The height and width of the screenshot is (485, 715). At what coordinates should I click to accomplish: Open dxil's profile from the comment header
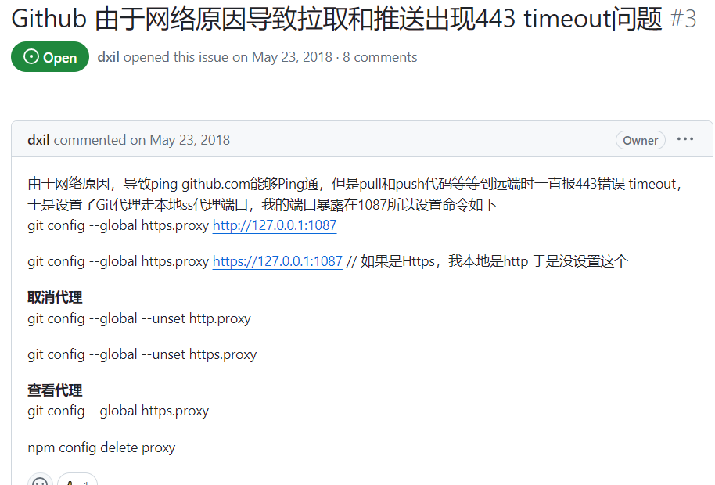tap(38, 140)
